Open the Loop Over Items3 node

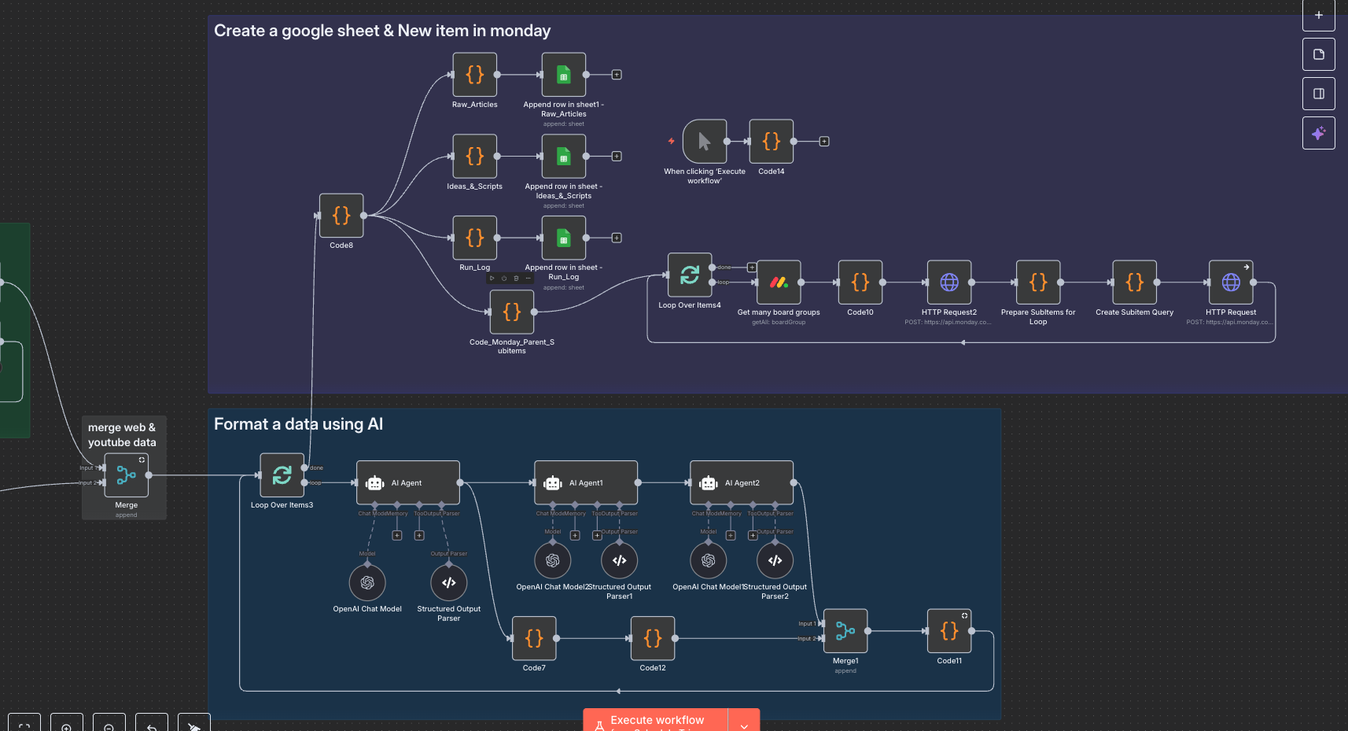[x=282, y=475]
